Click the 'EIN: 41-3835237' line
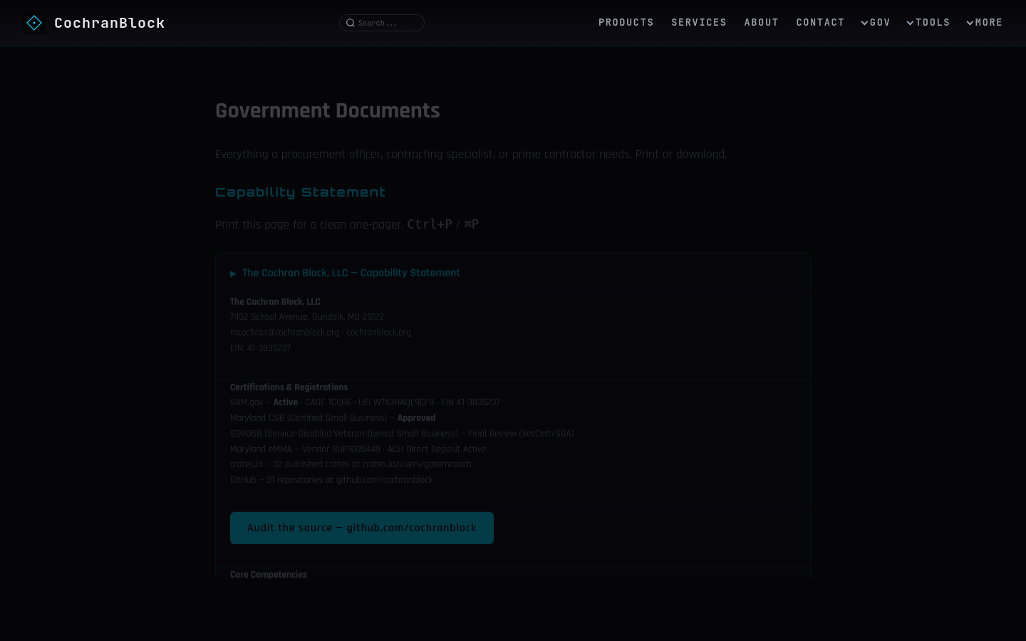Screen dimensions: 1026x641 (261, 348)
